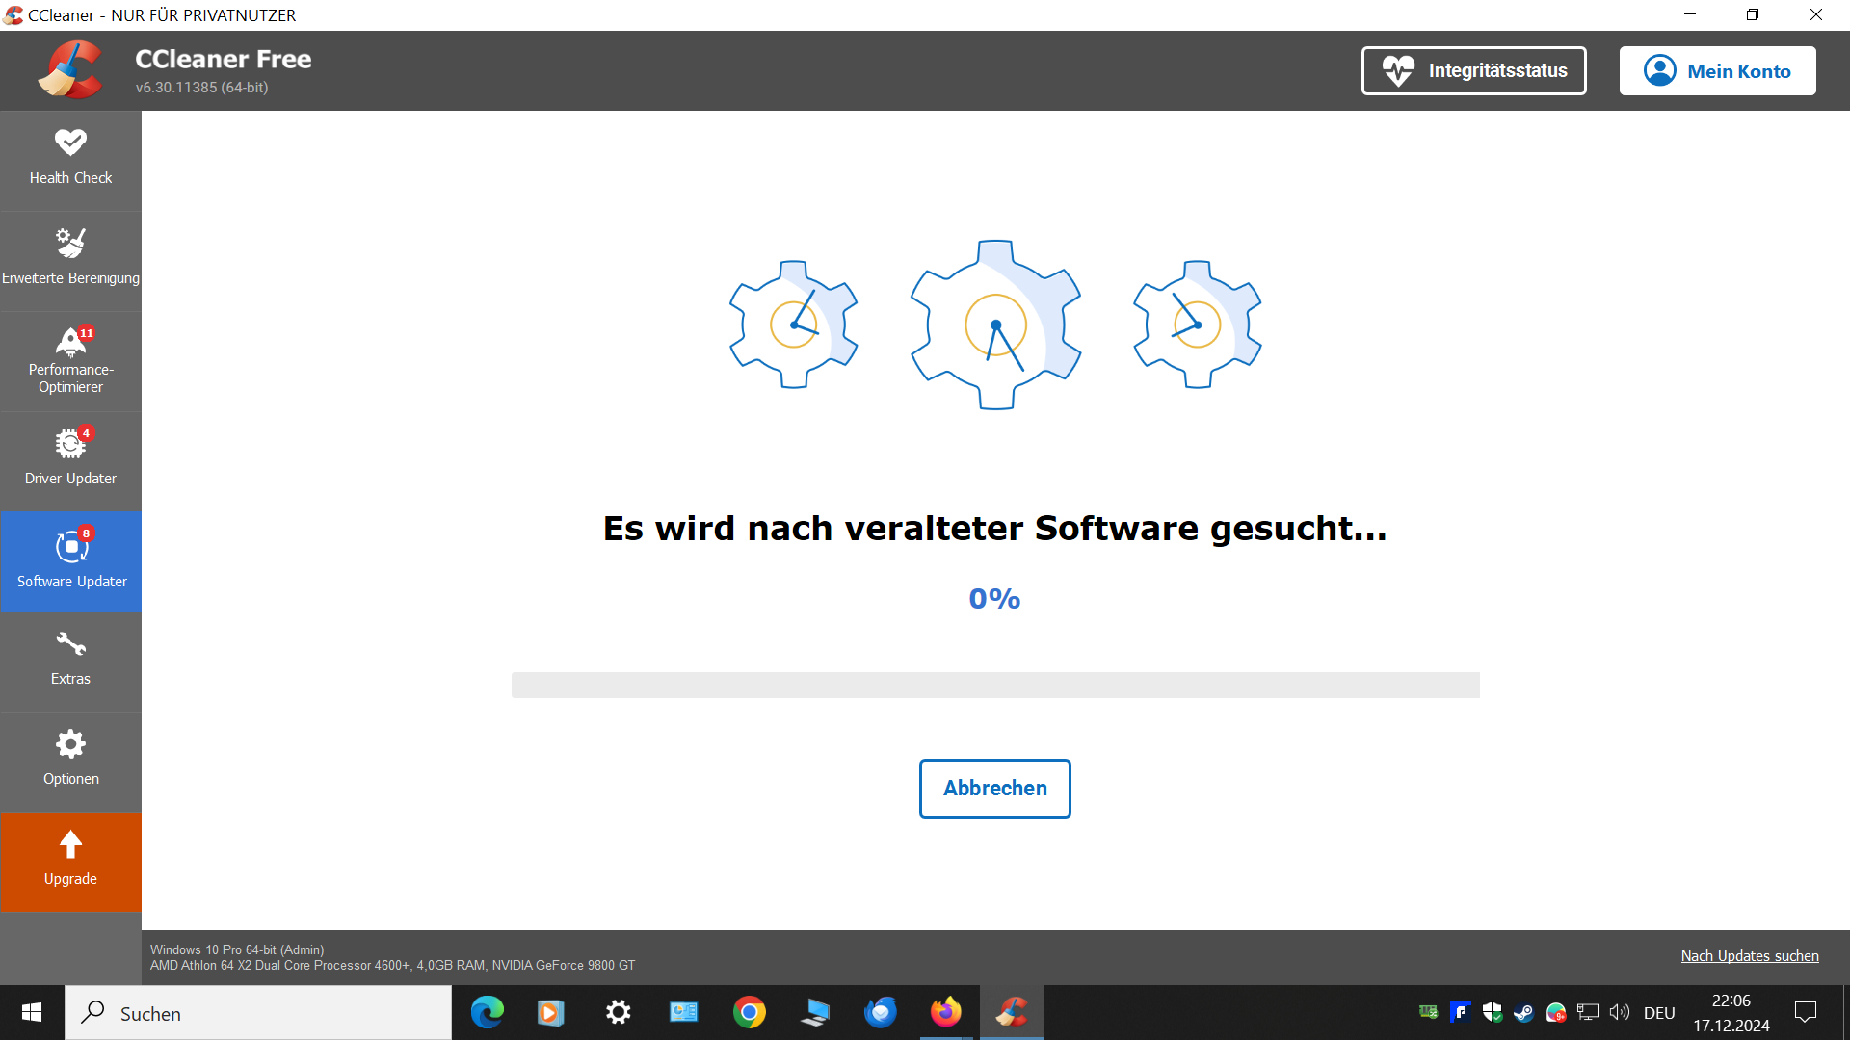Open the Steam tray icon
1850x1040 pixels.
tap(1523, 1012)
